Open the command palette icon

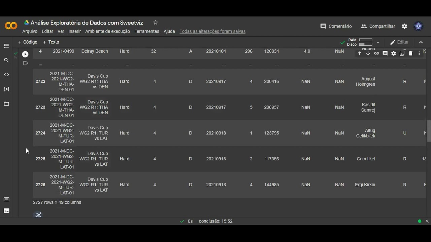[6, 199]
